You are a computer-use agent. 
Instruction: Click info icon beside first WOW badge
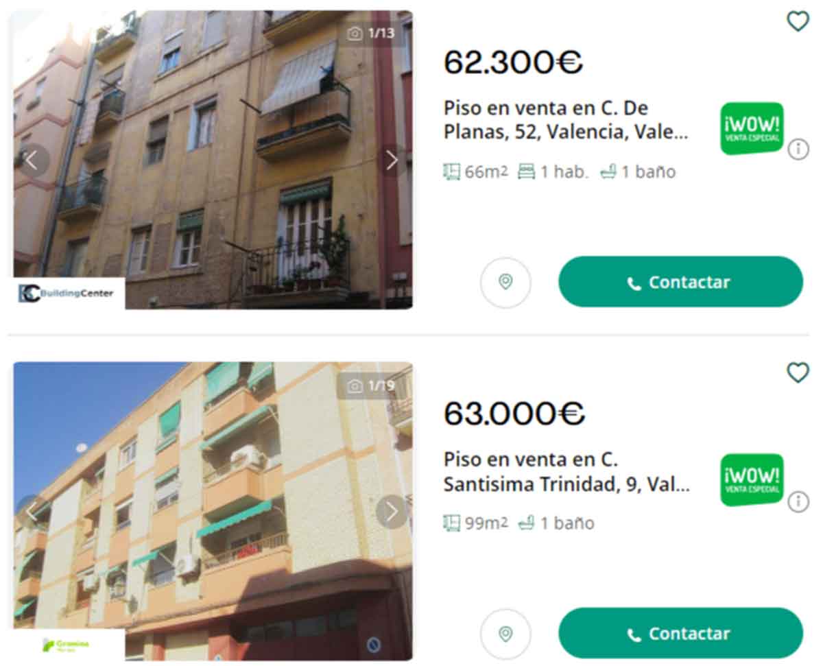coord(798,150)
